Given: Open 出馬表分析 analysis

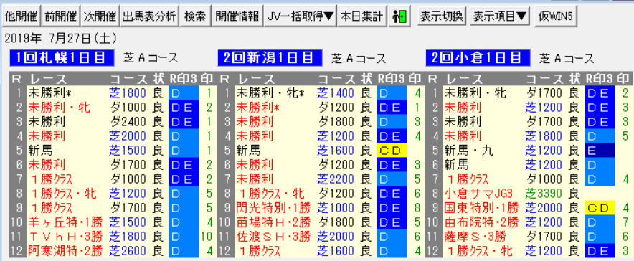Looking at the screenshot, I should (x=149, y=16).
